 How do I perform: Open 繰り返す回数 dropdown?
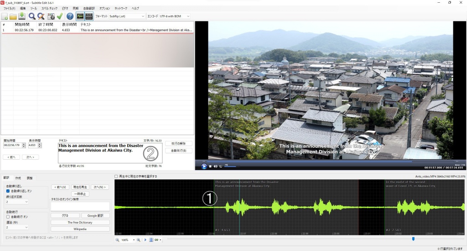(x=17, y=202)
